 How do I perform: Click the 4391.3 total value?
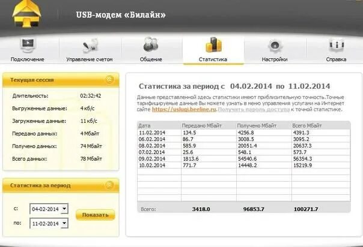[x=301, y=132]
